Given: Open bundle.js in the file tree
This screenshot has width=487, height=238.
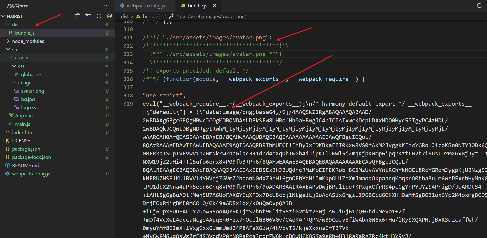Looking at the screenshot, I should pos(57,33).
